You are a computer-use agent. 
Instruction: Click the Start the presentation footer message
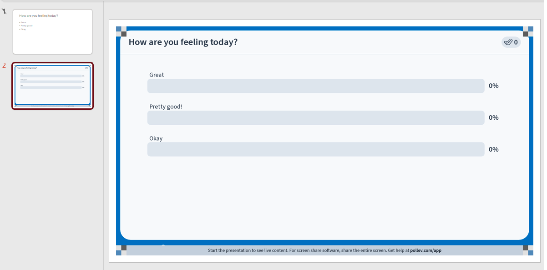[x=324, y=250]
